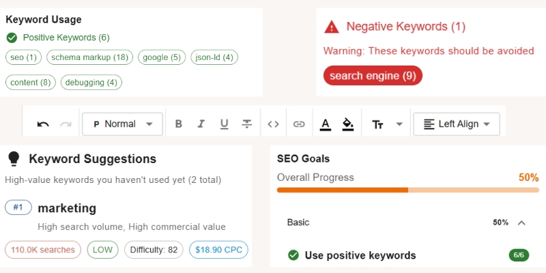Insert a link with chain icon
This screenshot has width=546, height=273.
[299, 124]
